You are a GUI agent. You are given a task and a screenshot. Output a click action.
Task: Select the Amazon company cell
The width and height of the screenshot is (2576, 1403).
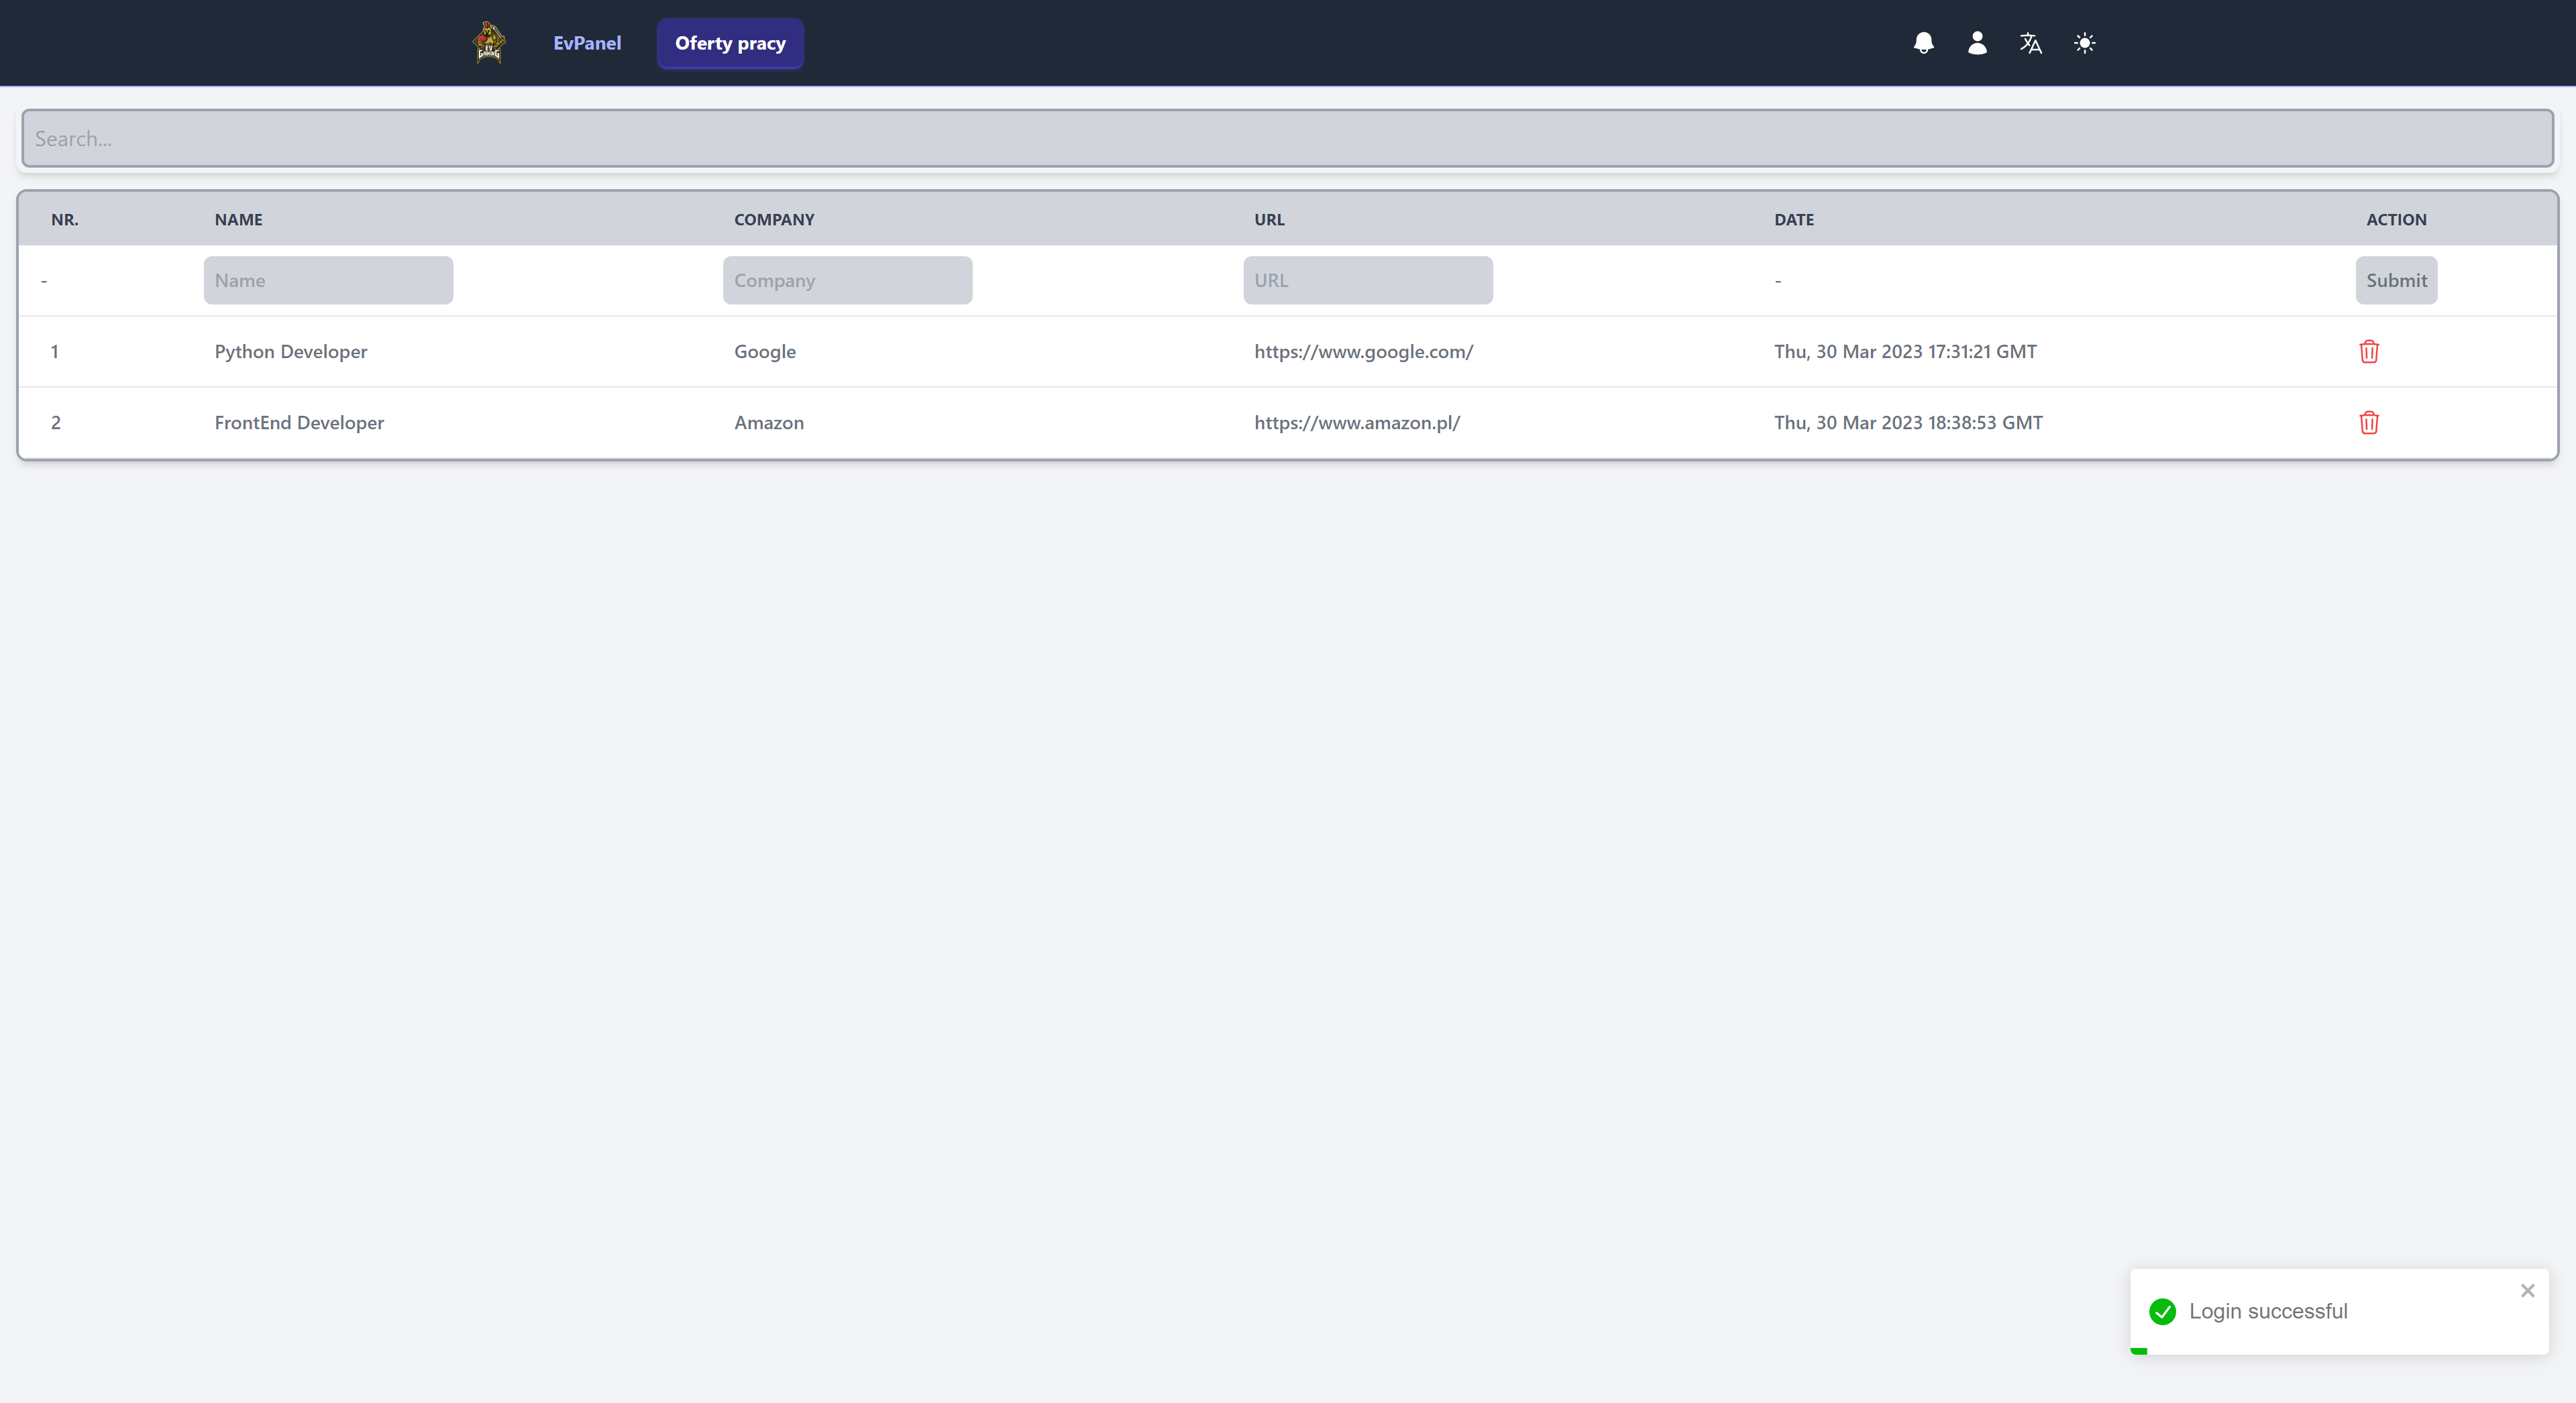769,422
